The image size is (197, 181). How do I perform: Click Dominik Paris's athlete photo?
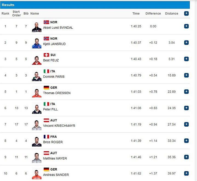37,77
